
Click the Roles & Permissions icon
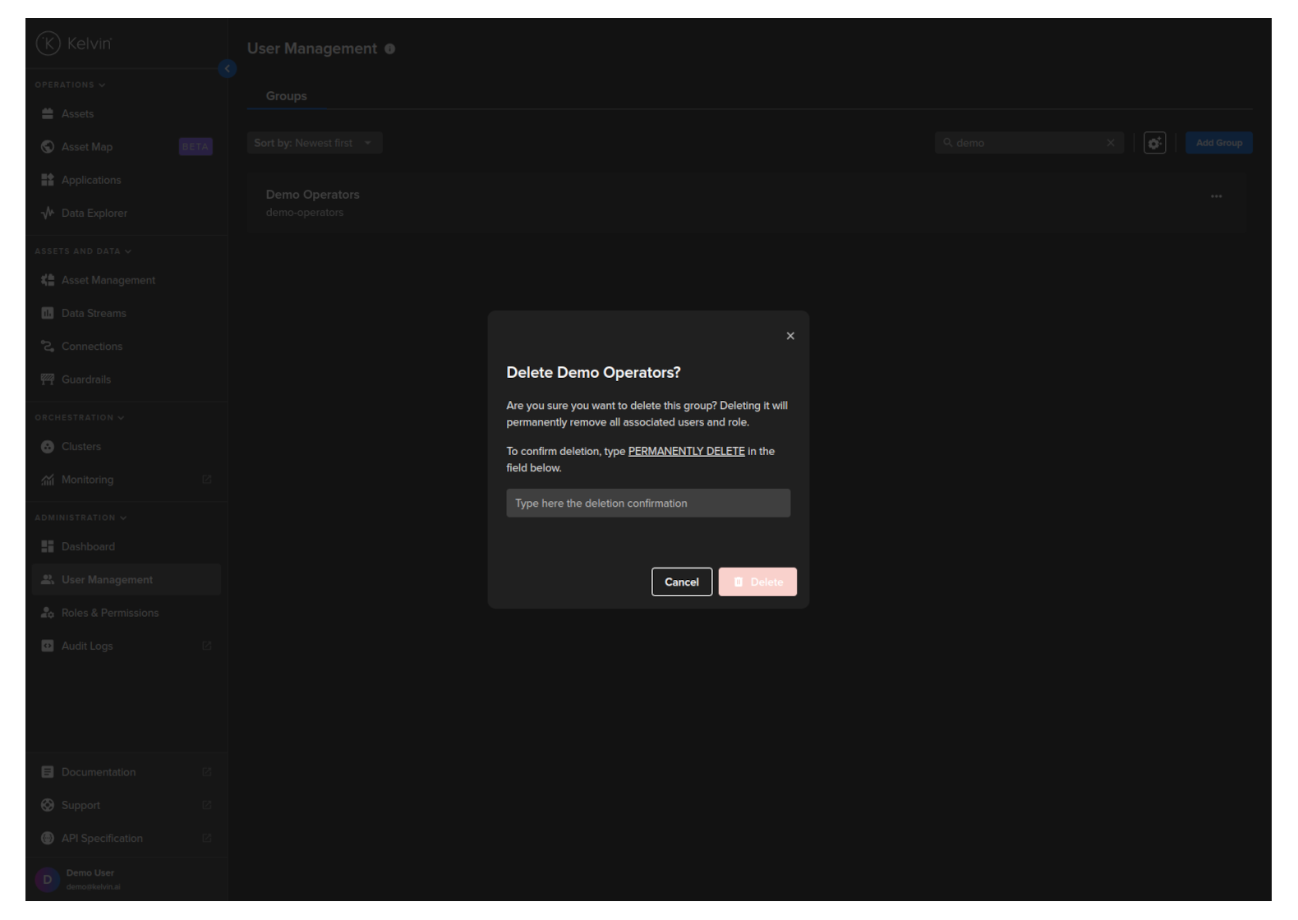(x=48, y=614)
